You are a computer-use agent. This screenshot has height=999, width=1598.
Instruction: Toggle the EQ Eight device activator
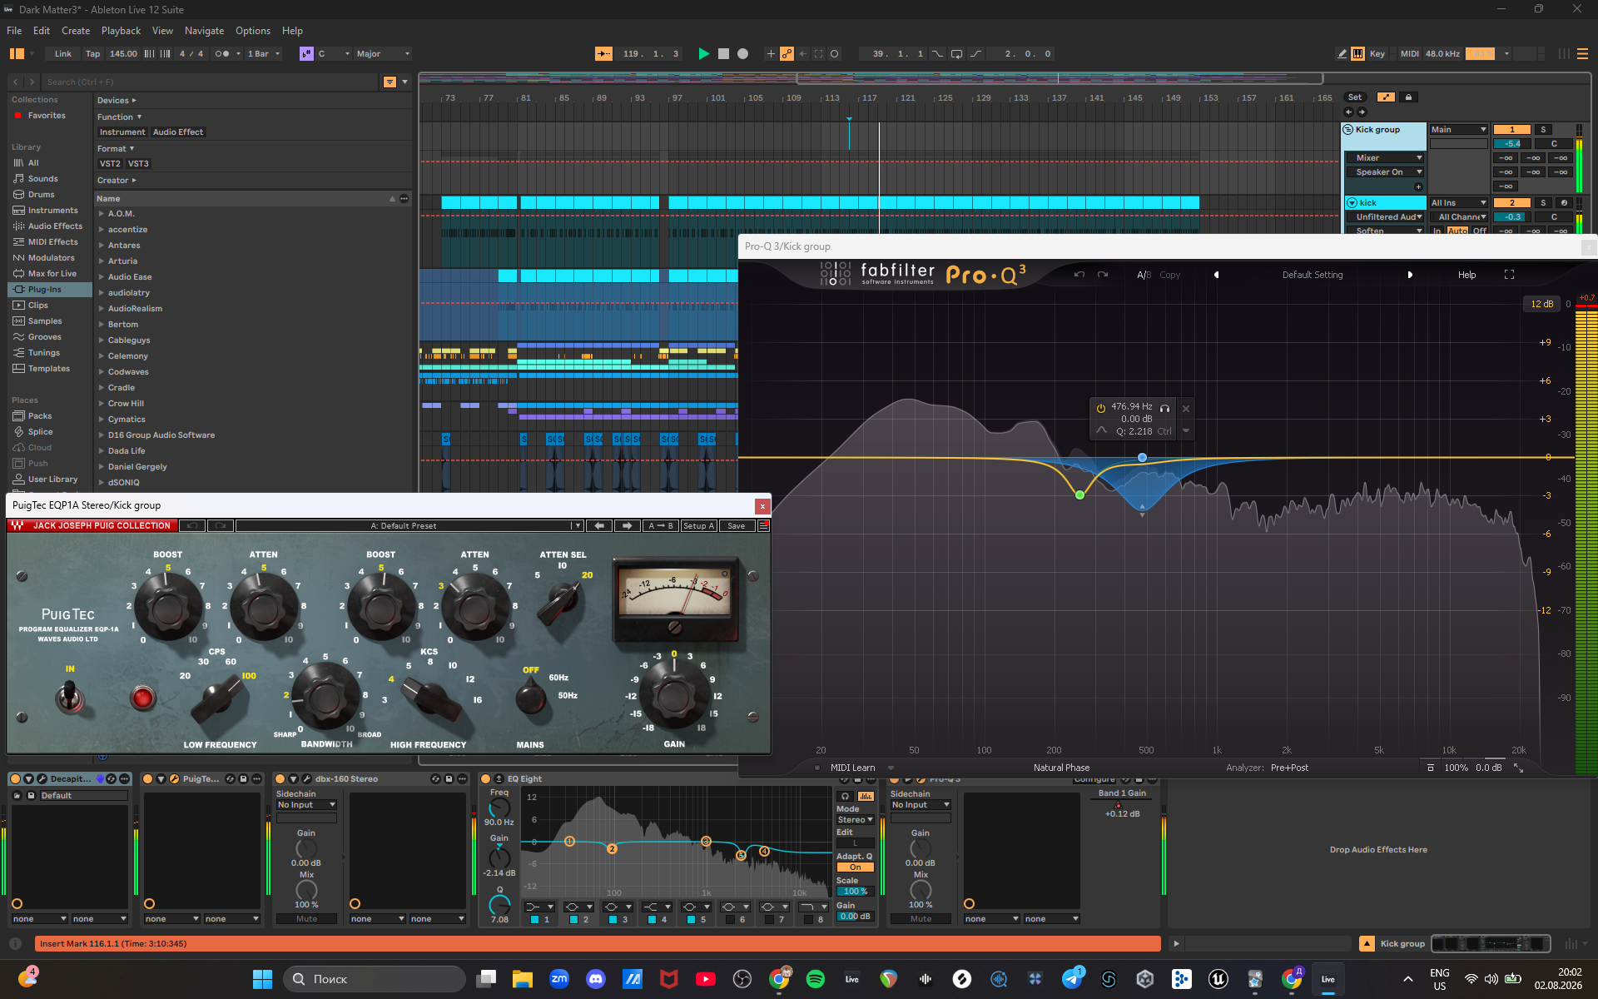486,779
